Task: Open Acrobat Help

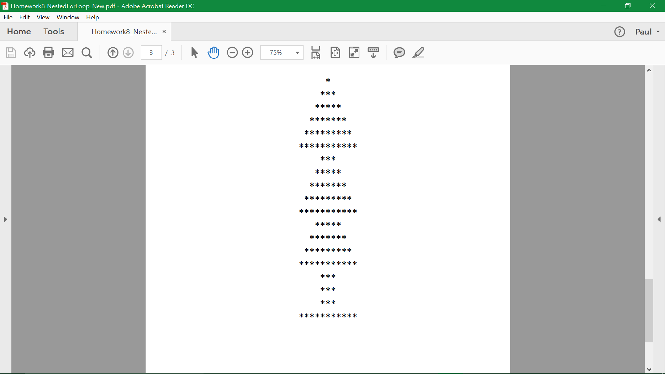Action: pos(619,32)
